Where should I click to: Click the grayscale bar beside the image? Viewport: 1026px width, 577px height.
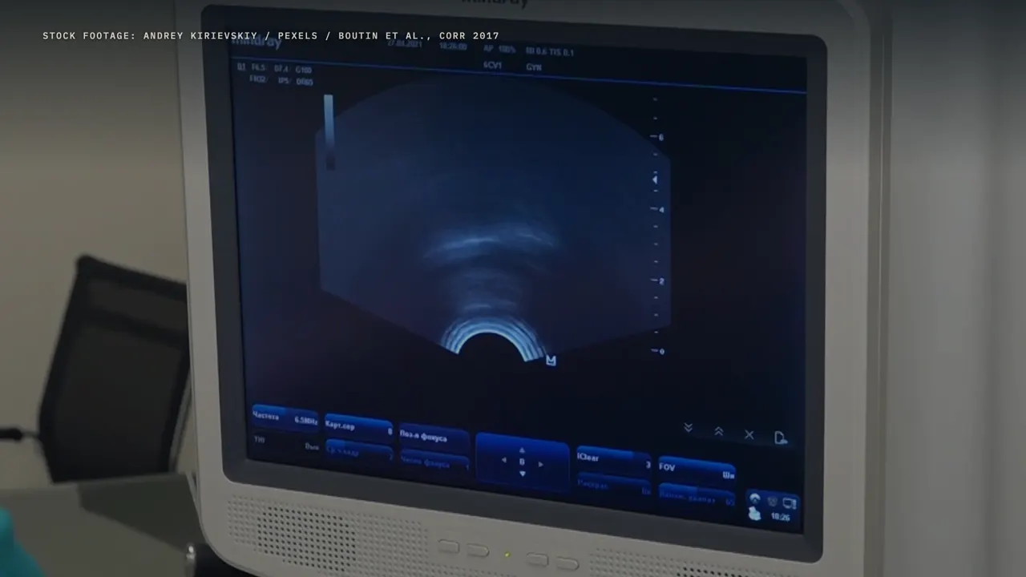(x=329, y=132)
